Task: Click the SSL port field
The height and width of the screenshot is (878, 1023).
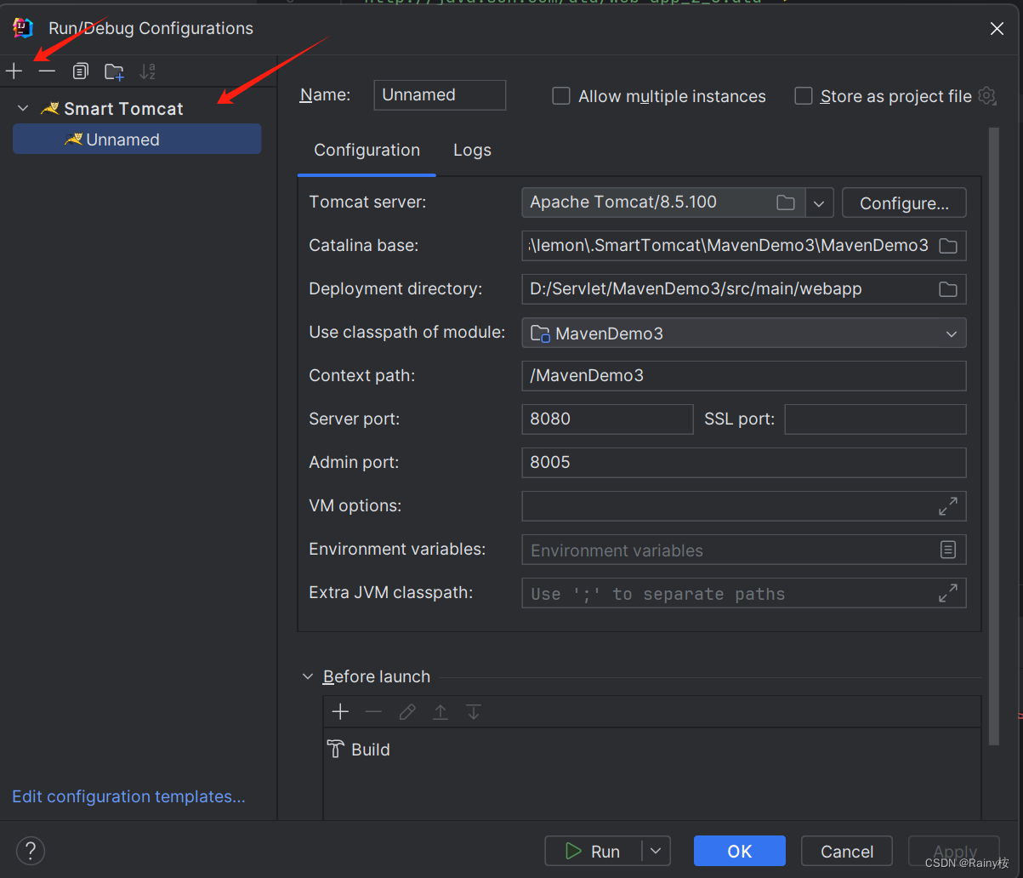Action: pyautogui.click(x=875, y=419)
